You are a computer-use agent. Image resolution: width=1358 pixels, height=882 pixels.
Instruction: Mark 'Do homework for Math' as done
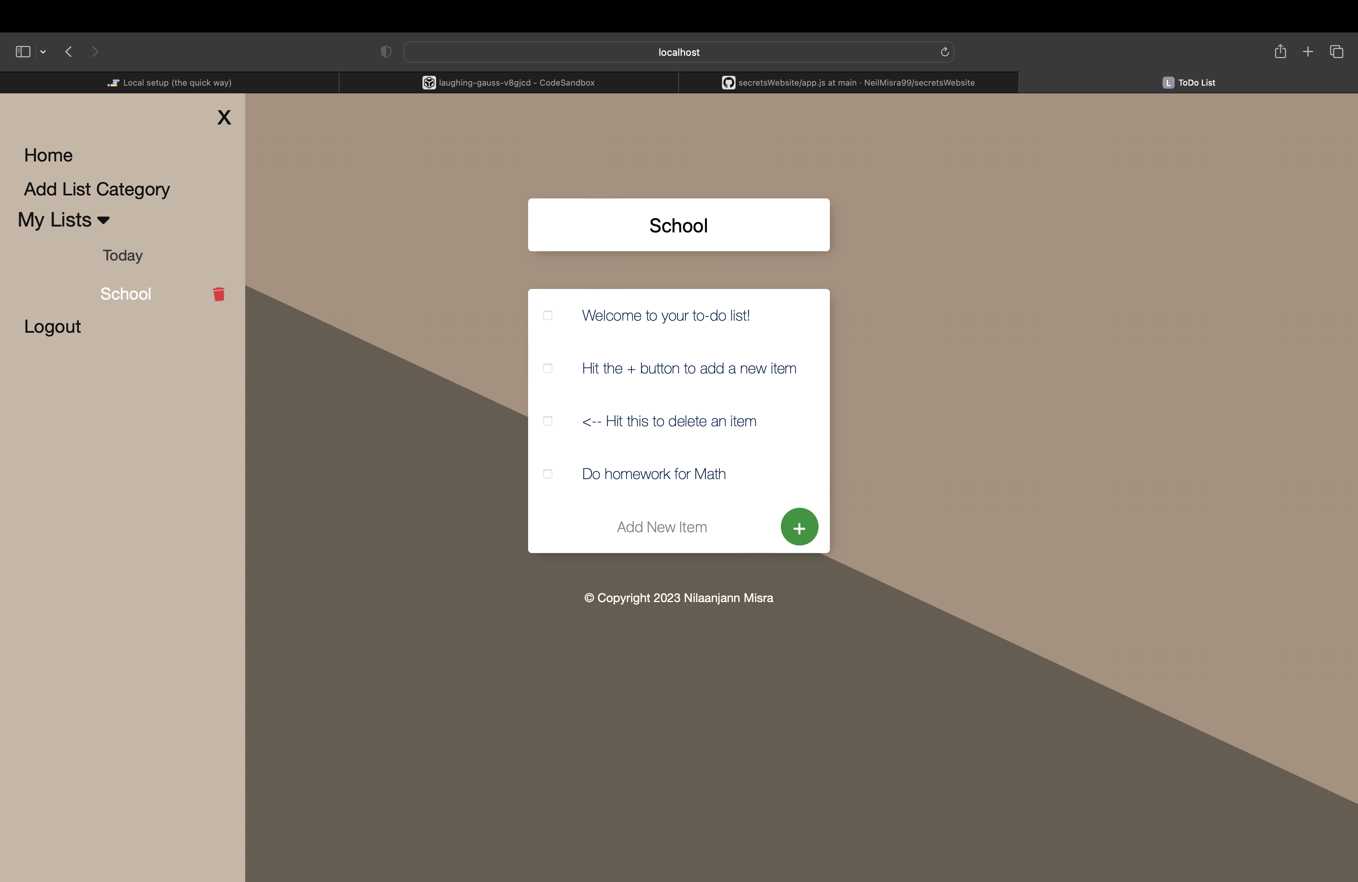547,474
